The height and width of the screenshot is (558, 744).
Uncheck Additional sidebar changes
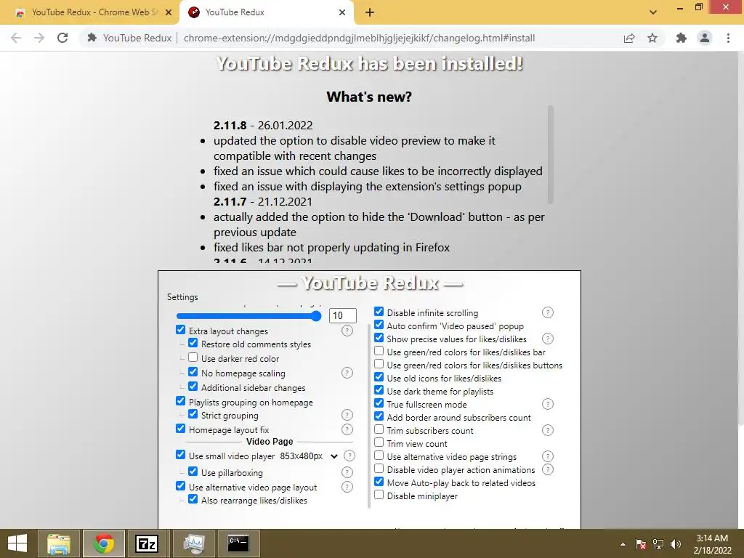click(x=193, y=387)
